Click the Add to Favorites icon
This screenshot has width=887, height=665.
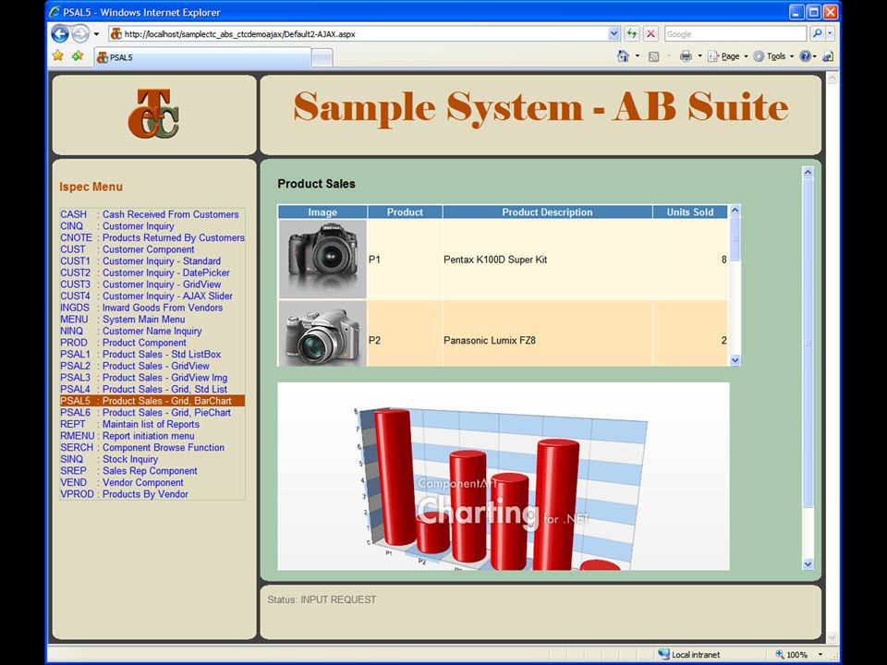point(78,55)
